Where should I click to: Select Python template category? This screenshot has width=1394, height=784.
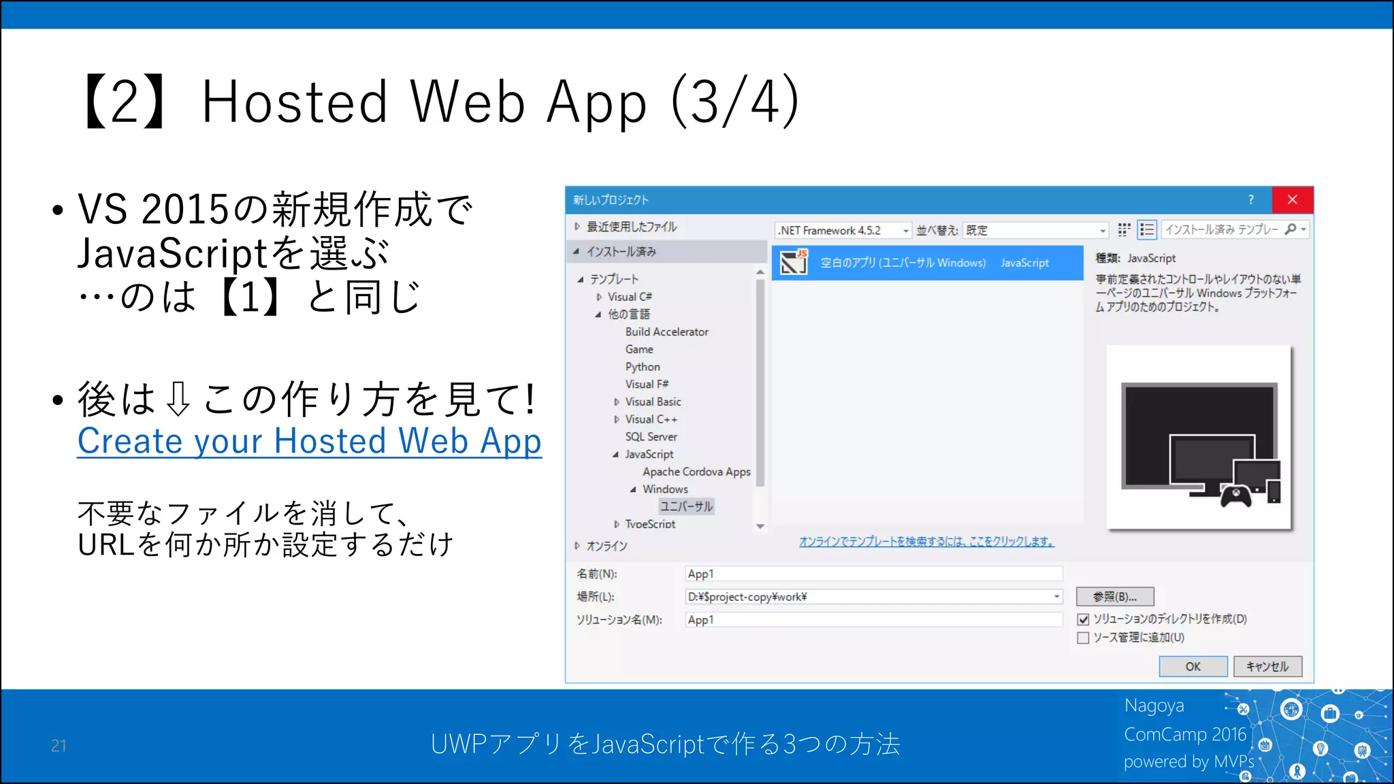(643, 367)
